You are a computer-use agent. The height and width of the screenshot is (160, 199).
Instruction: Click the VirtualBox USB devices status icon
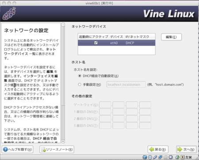(x=155, y=157)
